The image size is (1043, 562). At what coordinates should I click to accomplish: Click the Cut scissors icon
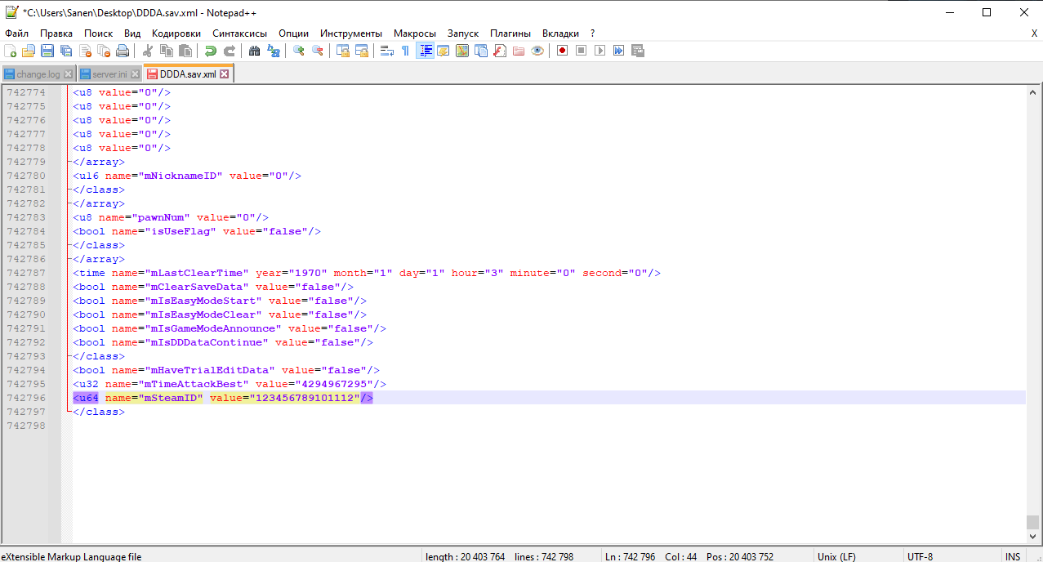(148, 51)
